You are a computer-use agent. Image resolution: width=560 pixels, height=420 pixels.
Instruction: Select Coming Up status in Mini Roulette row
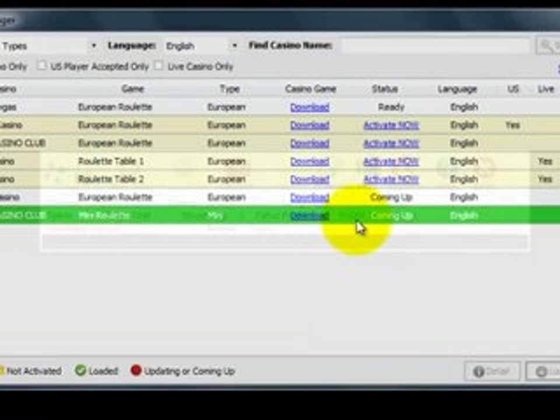click(391, 216)
